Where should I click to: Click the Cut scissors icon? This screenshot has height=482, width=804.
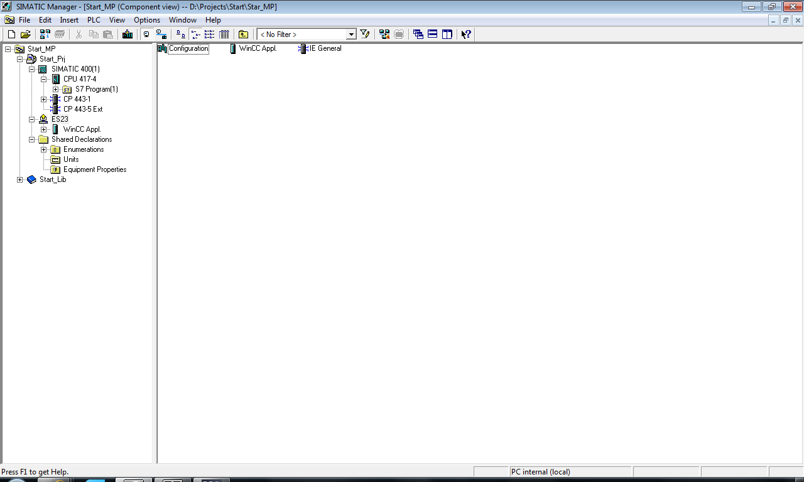[79, 35]
